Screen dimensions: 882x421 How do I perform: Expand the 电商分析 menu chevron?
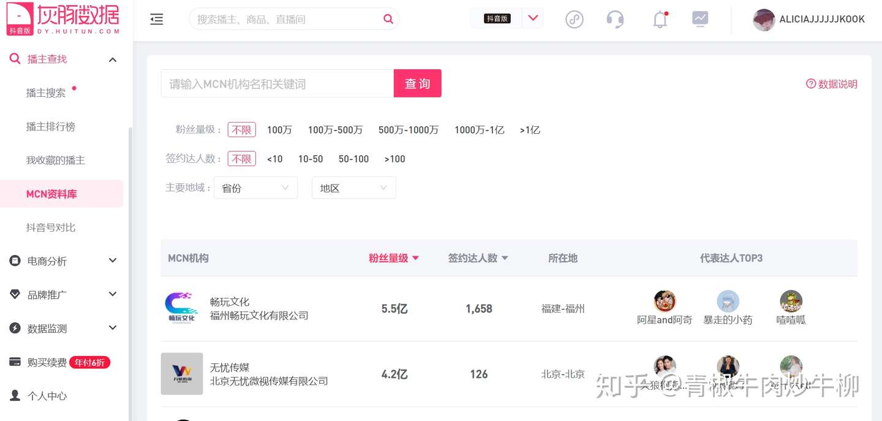[x=113, y=260]
